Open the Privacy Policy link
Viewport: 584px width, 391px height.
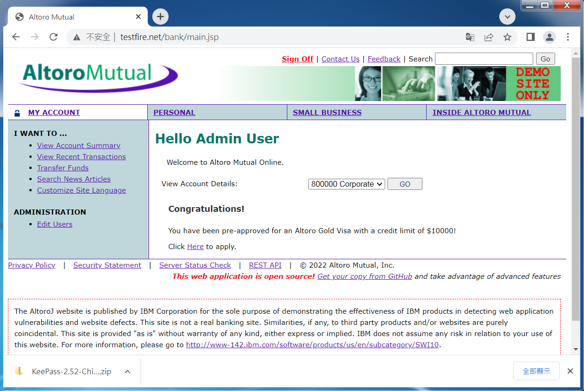(x=32, y=265)
